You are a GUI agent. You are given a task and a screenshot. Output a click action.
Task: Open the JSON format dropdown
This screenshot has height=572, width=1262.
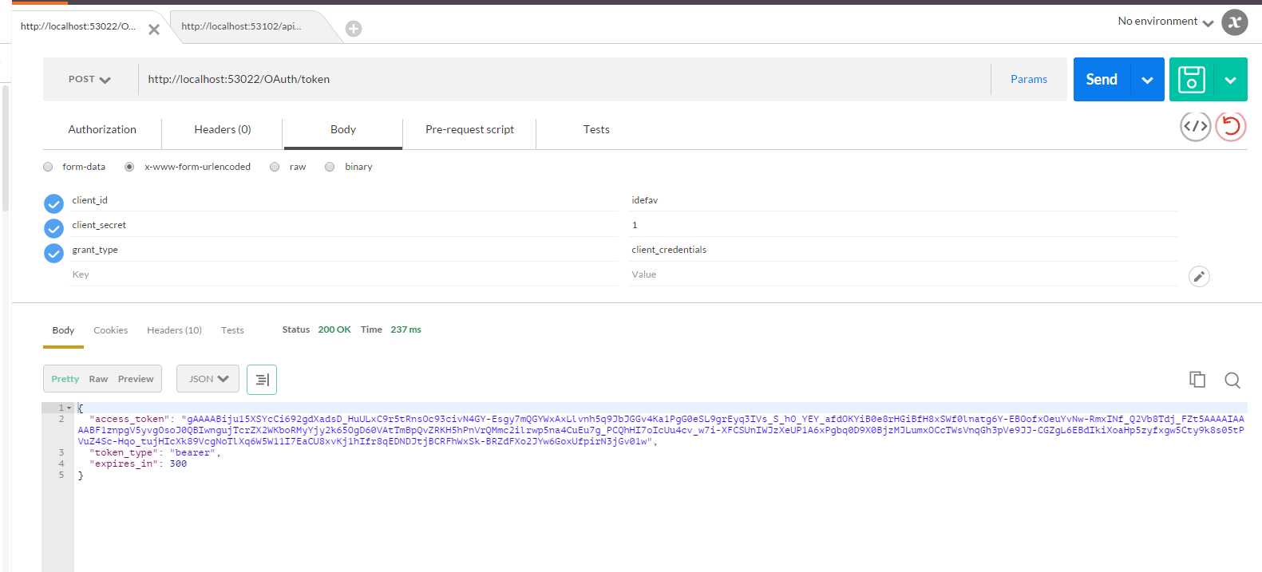point(208,379)
